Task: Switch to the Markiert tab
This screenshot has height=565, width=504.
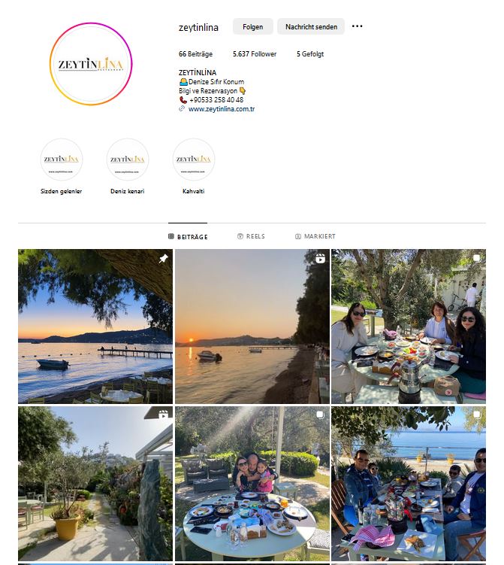Action: (x=315, y=236)
